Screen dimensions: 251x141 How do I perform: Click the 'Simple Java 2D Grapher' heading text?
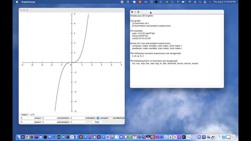pyautogui.click(x=142, y=16)
